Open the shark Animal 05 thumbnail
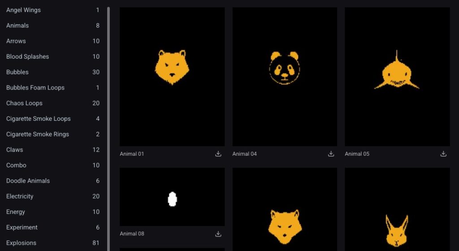Image resolution: width=459 pixels, height=251 pixels. (397, 77)
